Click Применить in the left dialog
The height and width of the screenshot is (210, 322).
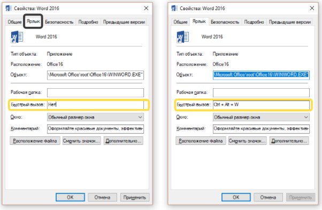135,197
